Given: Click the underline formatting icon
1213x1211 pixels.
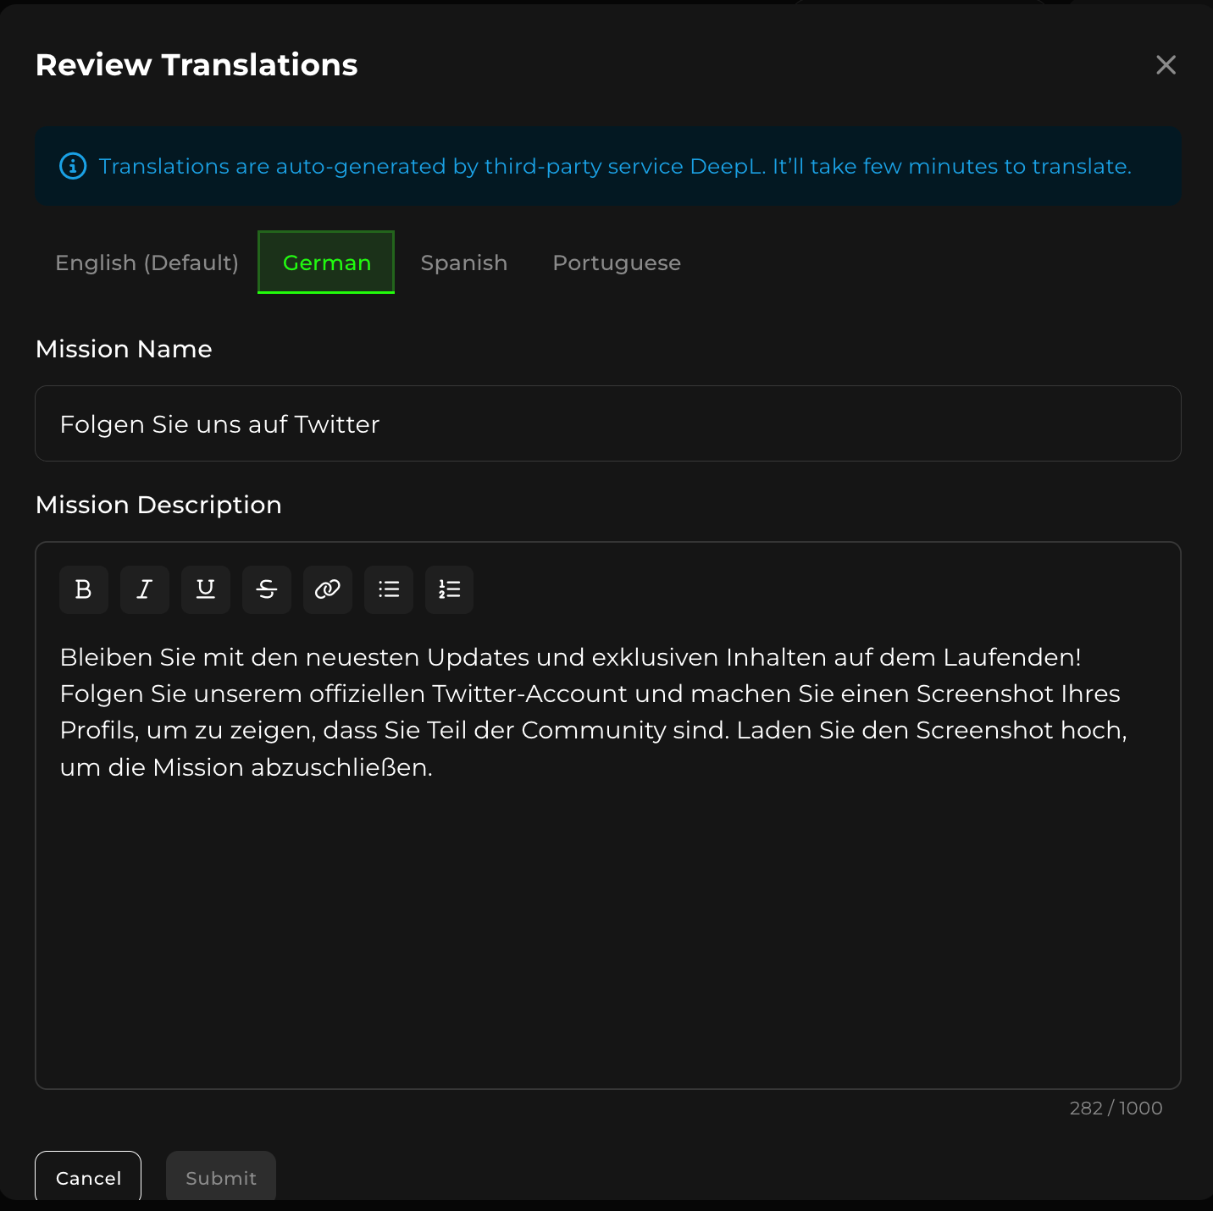Looking at the screenshot, I should tap(206, 589).
